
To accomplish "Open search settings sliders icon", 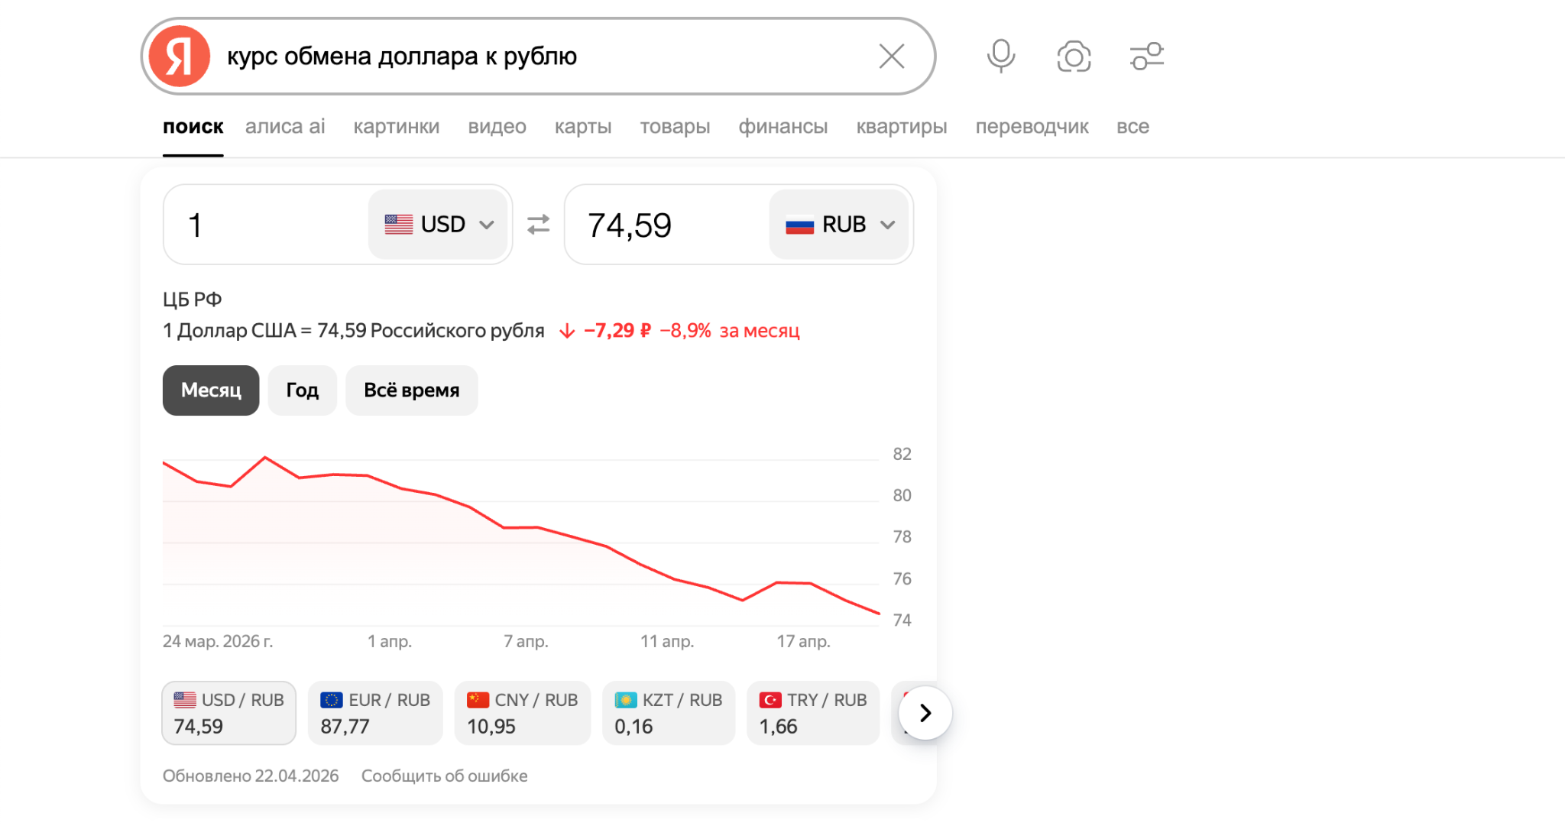I will [x=1146, y=57].
